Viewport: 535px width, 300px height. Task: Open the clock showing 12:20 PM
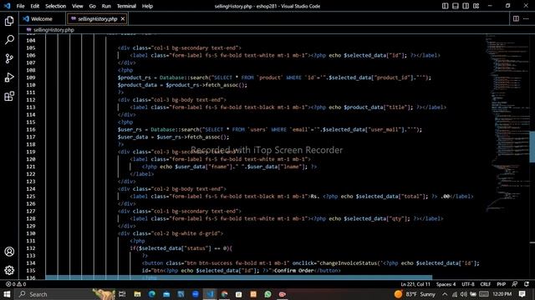coord(502,294)
